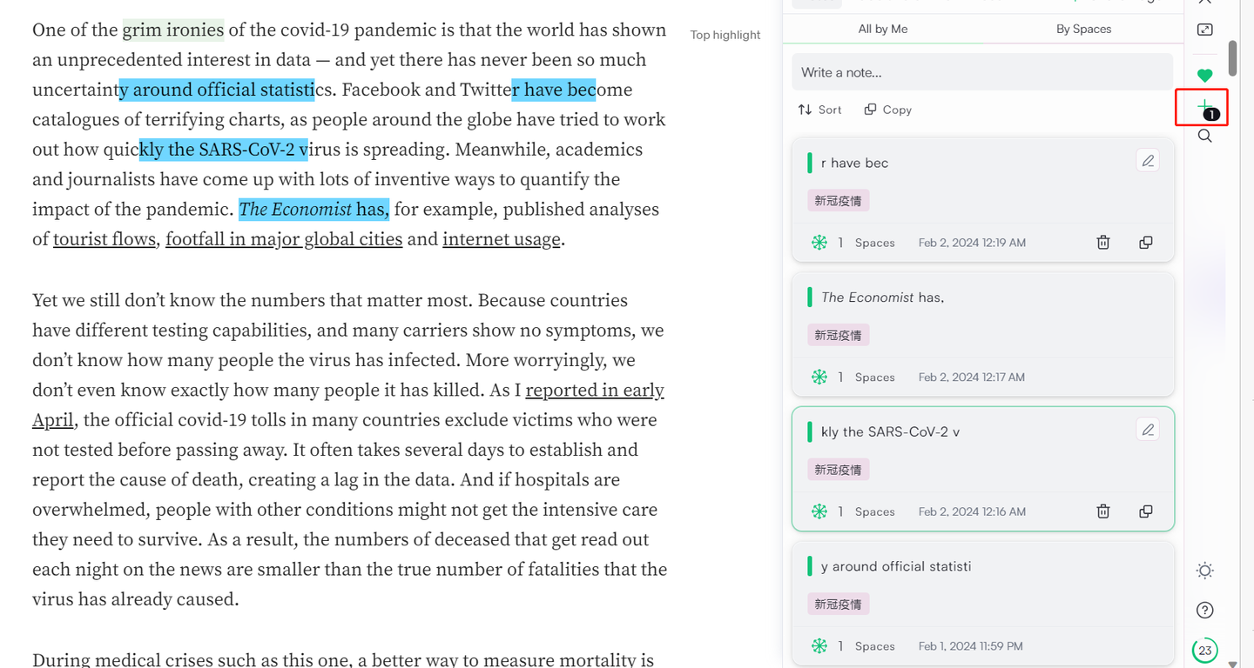1254x668 pixels.
Task: Click the 'Write a note...' input field
Action: pyautogui.click(x=982, y=72)
